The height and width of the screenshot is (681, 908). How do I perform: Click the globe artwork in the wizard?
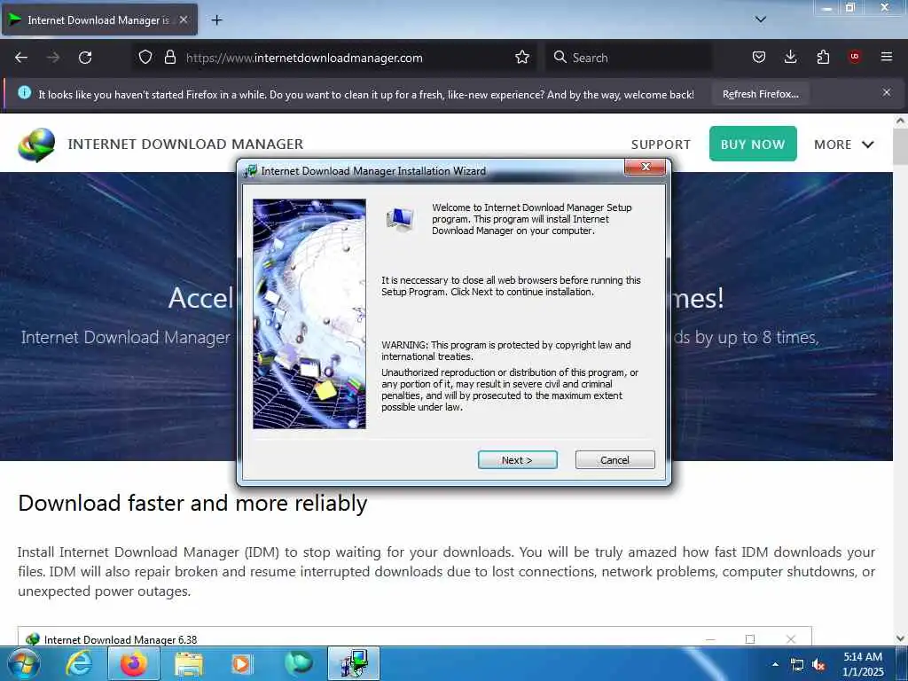click(x=309, y=314)
